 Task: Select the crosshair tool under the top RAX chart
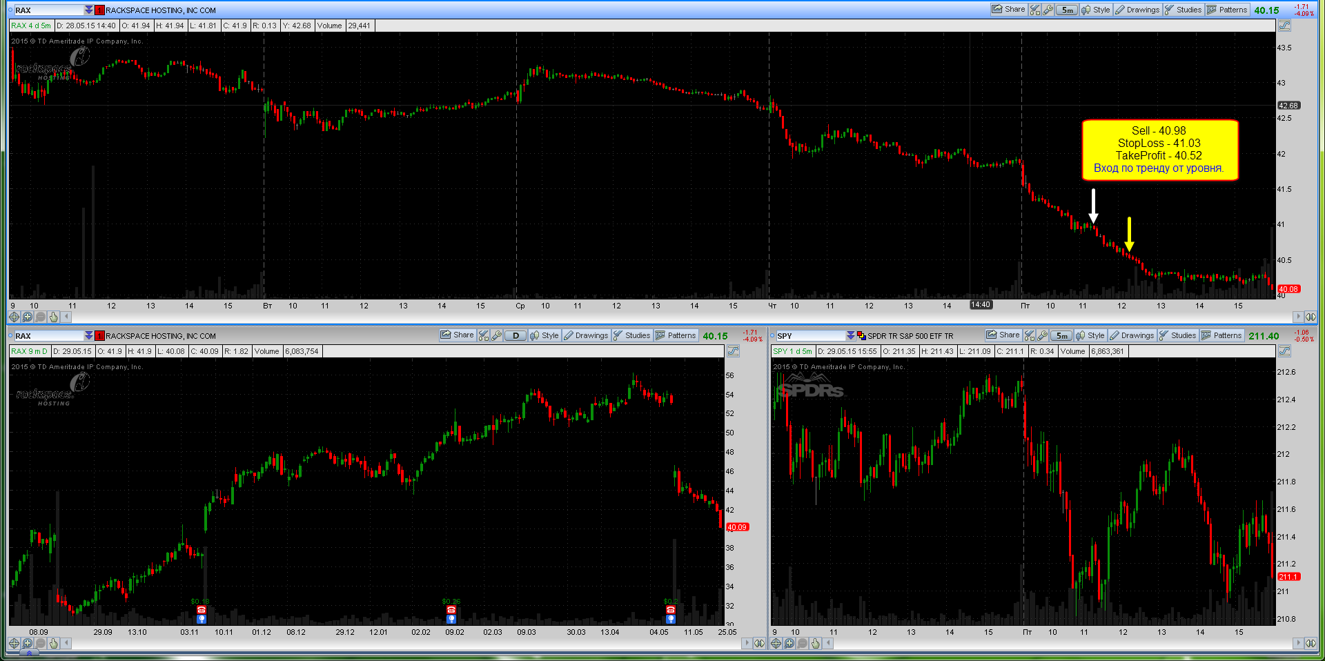point(14,317)
